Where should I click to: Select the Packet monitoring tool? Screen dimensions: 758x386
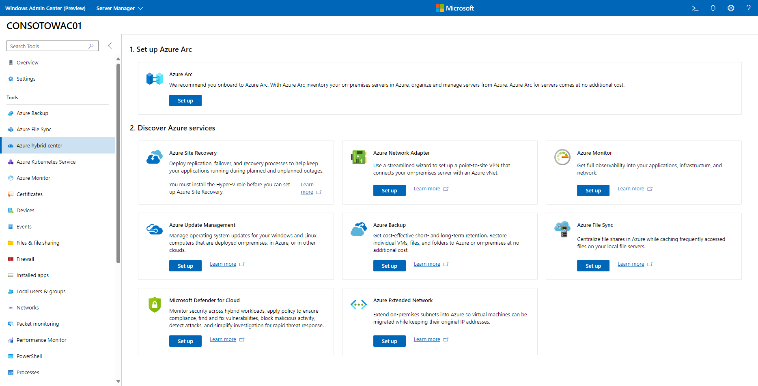(37, 324)
